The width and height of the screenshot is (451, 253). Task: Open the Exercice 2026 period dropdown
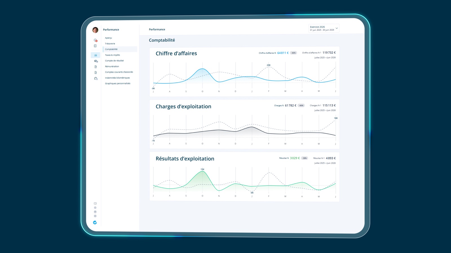point(324,28)
